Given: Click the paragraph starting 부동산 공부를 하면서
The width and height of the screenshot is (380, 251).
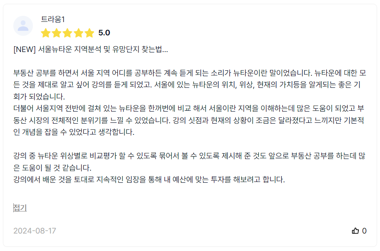Looking at the screenshot, I should point(190,84).
